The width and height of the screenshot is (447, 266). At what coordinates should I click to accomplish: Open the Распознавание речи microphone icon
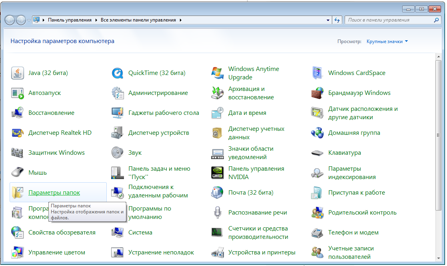[218, 213]
